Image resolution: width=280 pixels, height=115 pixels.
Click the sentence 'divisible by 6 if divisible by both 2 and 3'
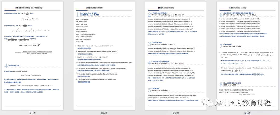(x=239, y=19)
